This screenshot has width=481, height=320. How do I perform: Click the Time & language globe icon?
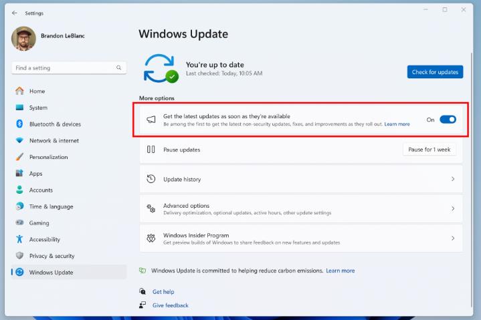tap(19, 206)
